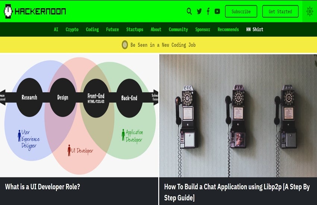Toggle dark mode with the sun icon
This screenshot has width=317, height=205.
pos(310,11)
